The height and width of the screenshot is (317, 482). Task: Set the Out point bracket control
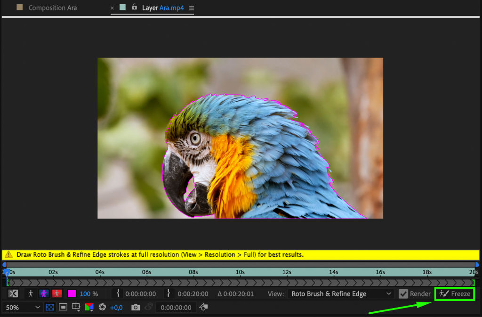[169, 293]
